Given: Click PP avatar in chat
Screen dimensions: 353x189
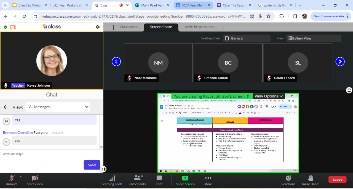Looking at the screenshot, I should point(6,121).
